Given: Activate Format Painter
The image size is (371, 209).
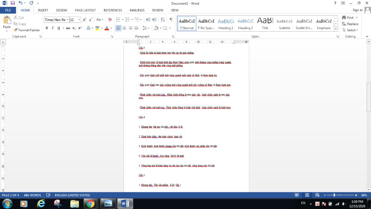Looking at the screenshot, I should 26,30.
